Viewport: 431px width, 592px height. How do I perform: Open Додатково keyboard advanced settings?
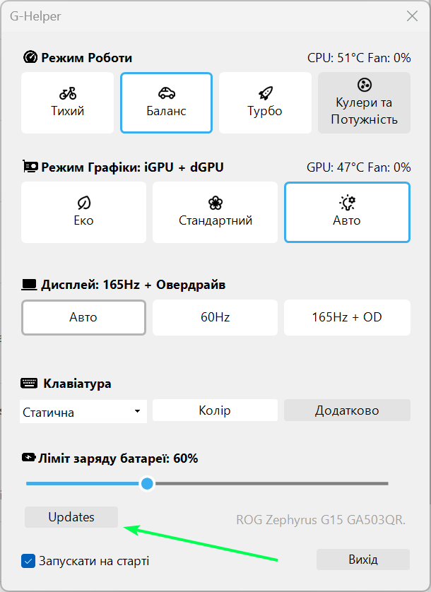pos(347,410)
